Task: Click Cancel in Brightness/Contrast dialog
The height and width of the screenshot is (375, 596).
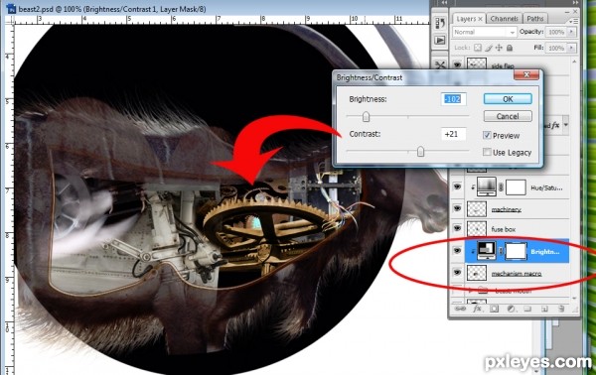Action: (x=508, y=116)
